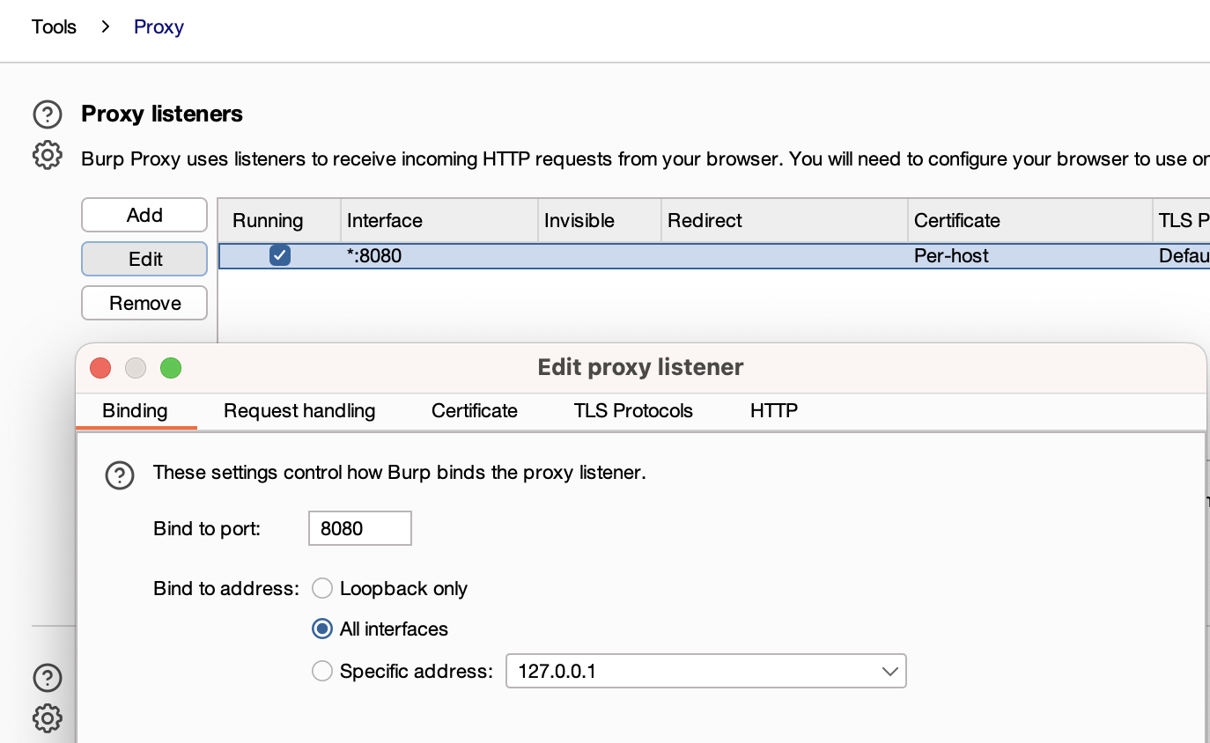Screen dimensions: 1210x743
Task: Choose the Specific address radio option
Action: [x=322, y=671]
